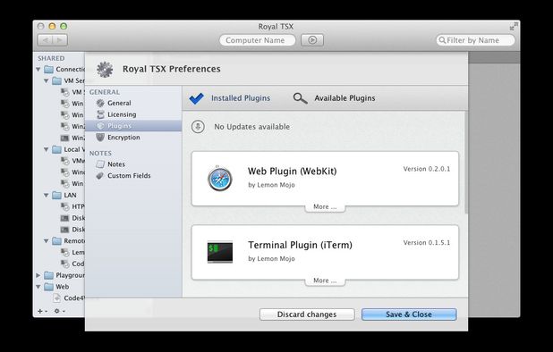Open Notes in preferences sidebar
Screen dimensions: 553x352
(x=111, y=164)
